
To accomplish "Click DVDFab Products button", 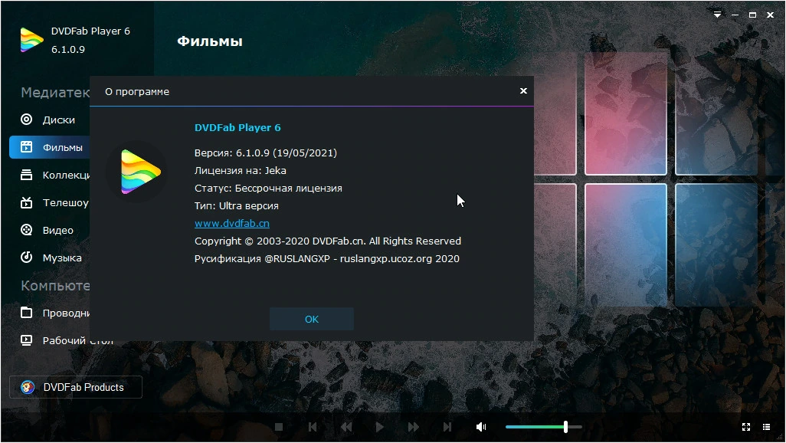I will point(76,387).
